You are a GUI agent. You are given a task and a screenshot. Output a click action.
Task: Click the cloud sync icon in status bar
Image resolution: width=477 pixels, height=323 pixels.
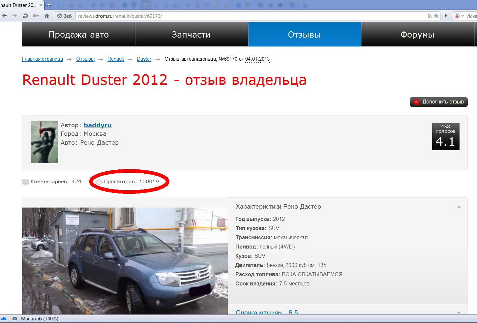(4, 319)
